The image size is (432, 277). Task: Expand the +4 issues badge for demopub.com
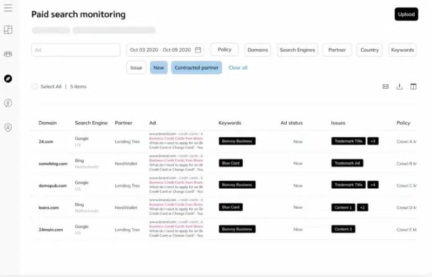(373, 184)
